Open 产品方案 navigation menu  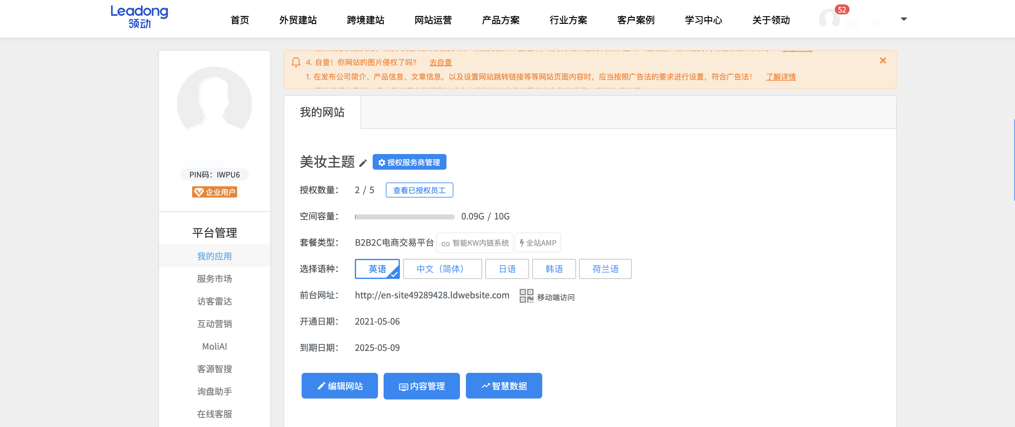click(501, 20)
